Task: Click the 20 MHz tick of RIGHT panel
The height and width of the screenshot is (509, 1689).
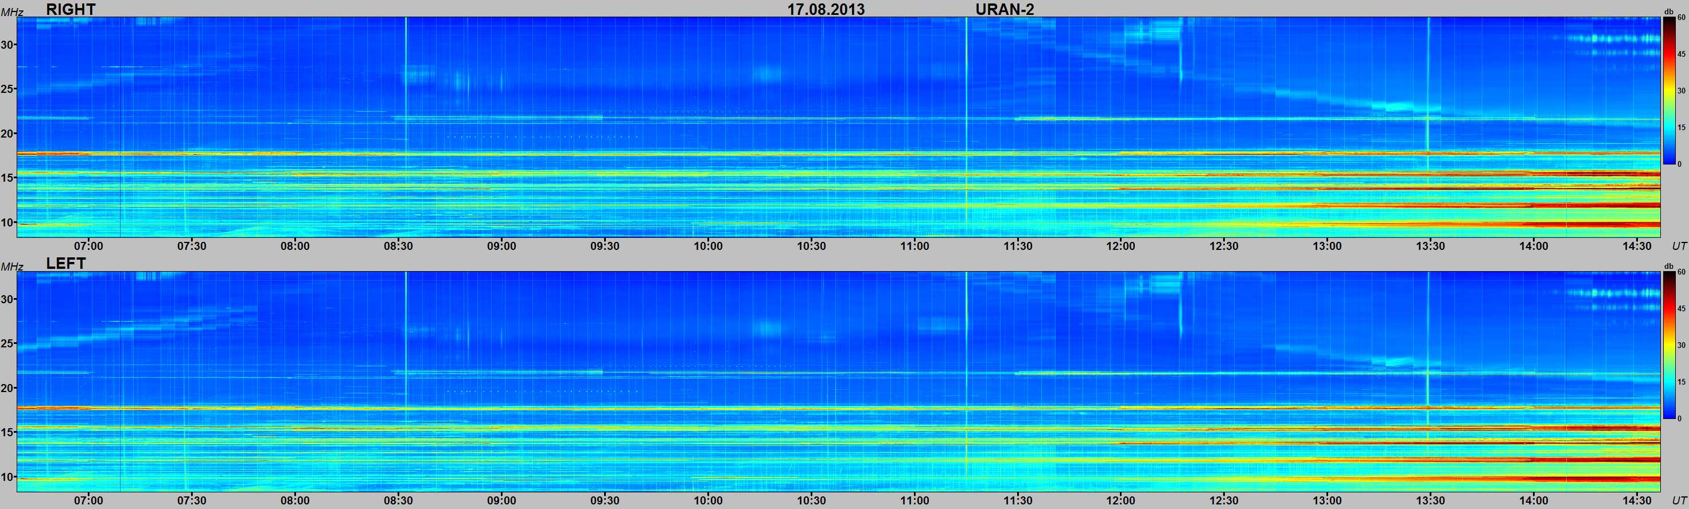Action: [x=7, y=134]
